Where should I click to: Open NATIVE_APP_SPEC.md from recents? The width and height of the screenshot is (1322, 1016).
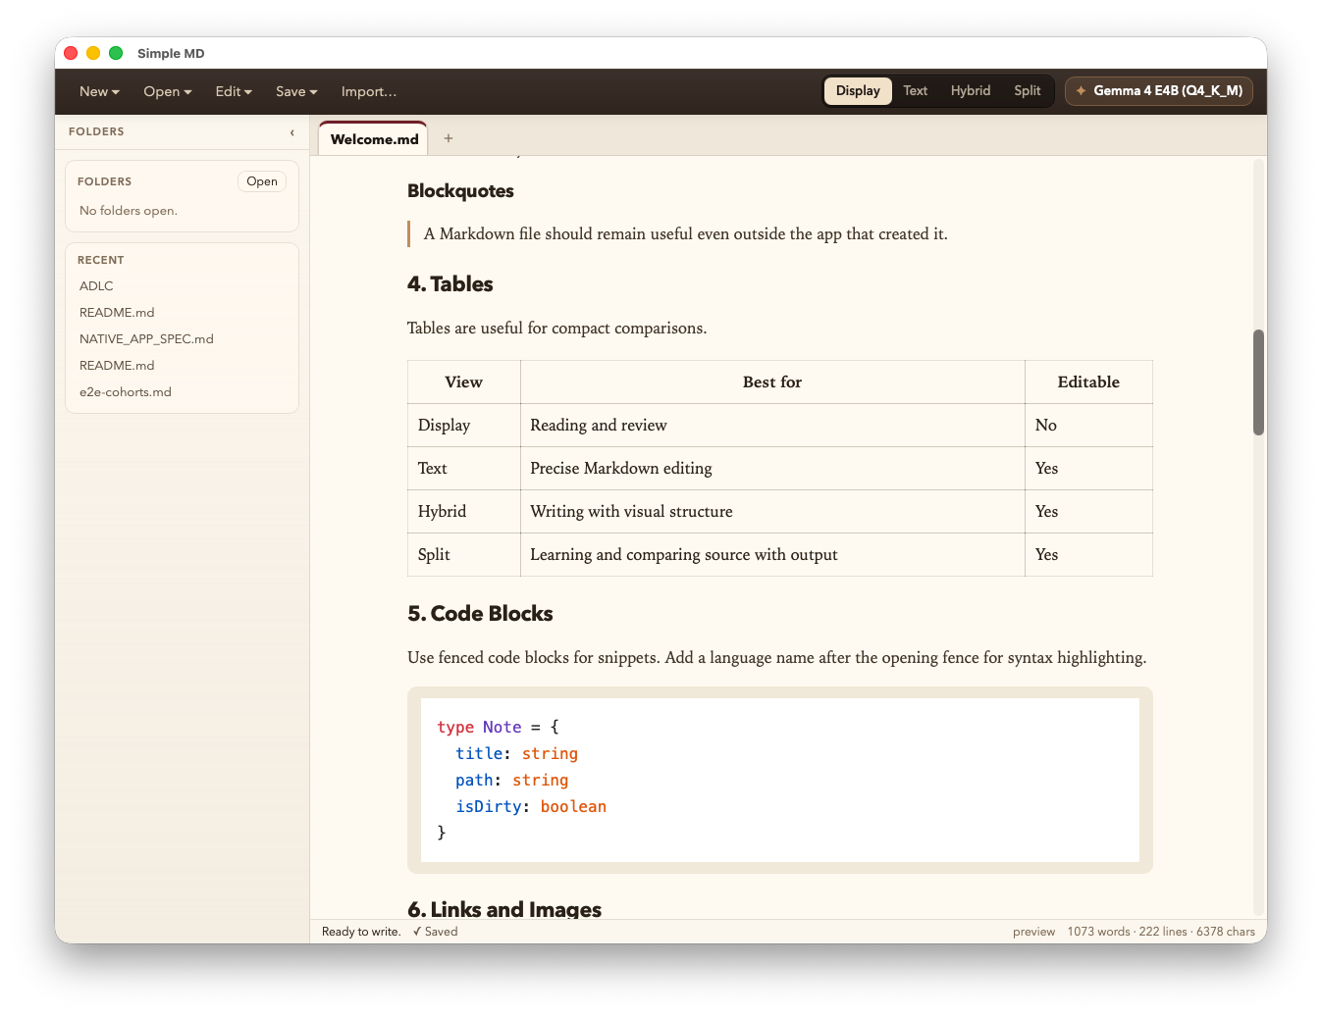coord(146,339)
